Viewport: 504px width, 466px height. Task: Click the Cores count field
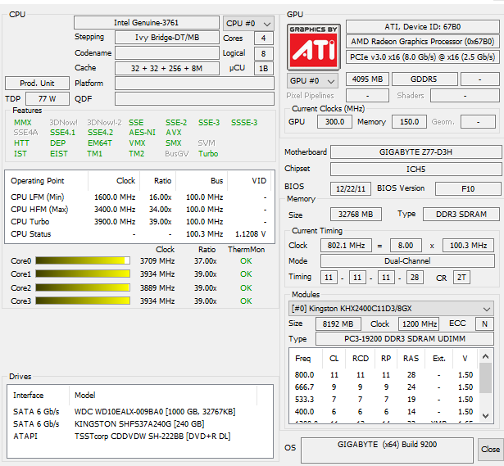[x=264, y=38]
